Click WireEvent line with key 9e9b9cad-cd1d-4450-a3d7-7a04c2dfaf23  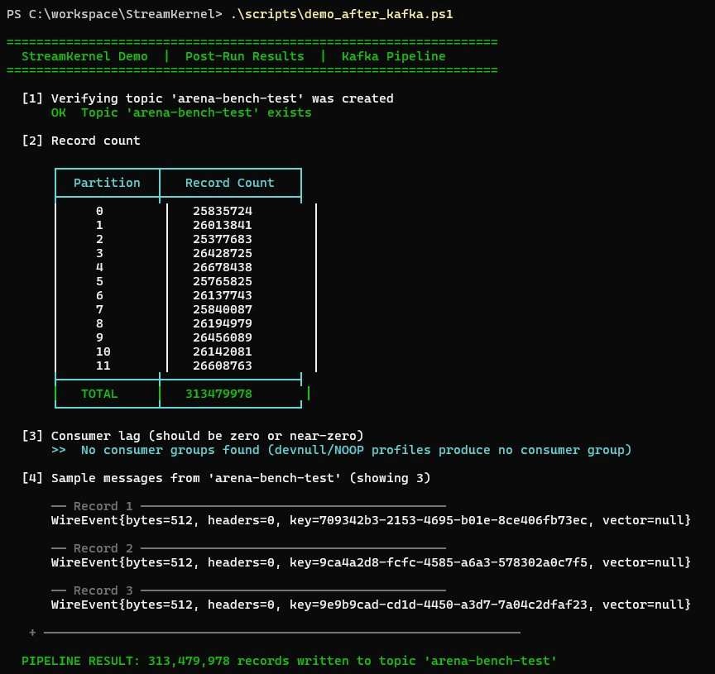(372, 605)
